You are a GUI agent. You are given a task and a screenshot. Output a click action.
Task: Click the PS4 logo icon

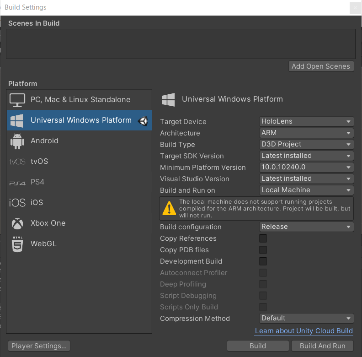tap(17, 183)
